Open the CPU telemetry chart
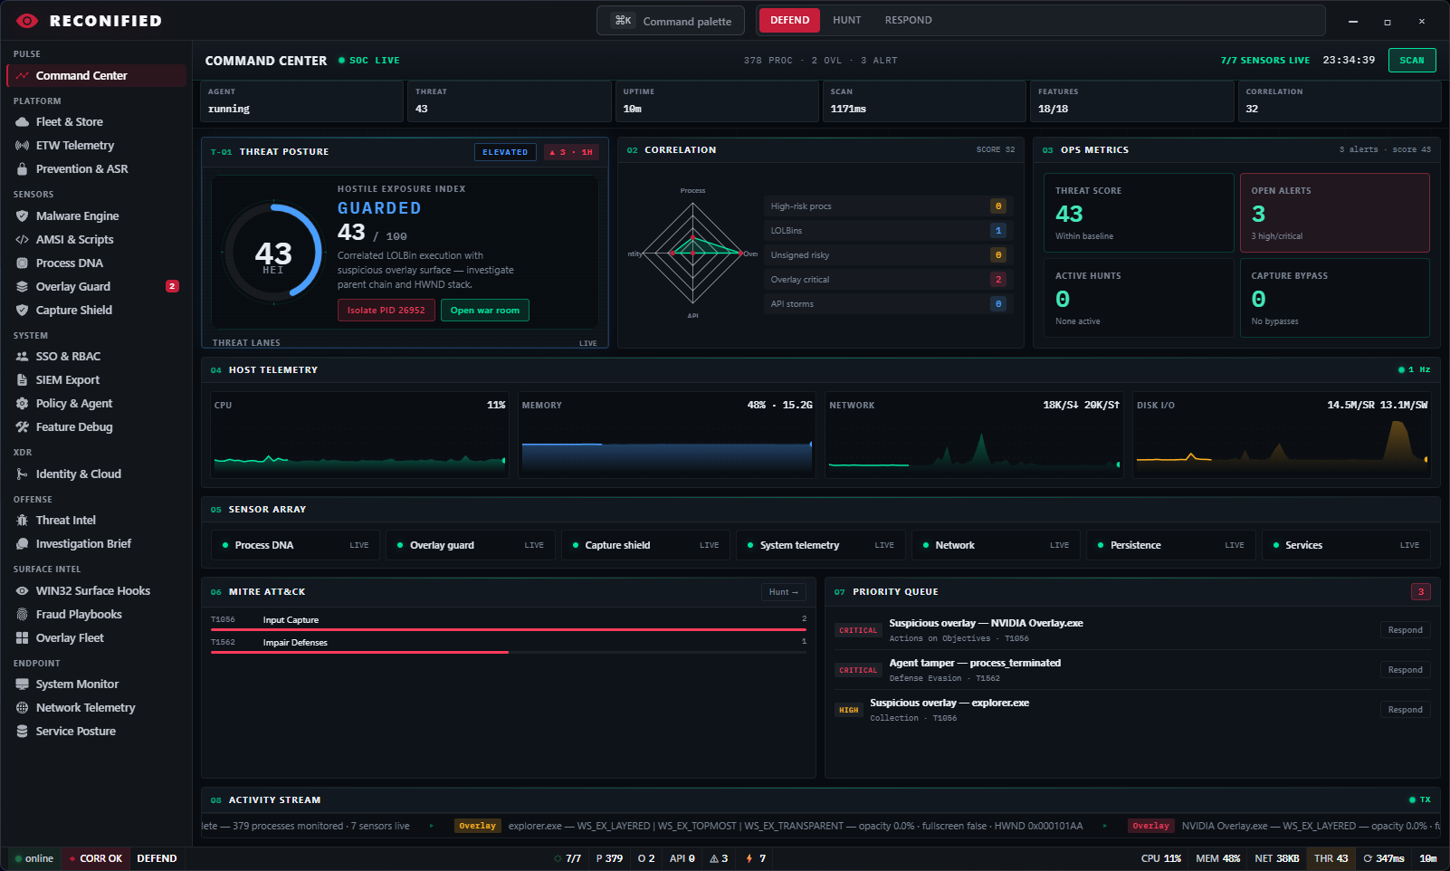This screenshot has height=871, width=1450. (x=359, y=435)
